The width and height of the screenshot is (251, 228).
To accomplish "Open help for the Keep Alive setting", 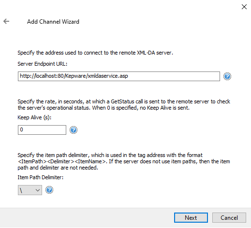I will (74, 130).
